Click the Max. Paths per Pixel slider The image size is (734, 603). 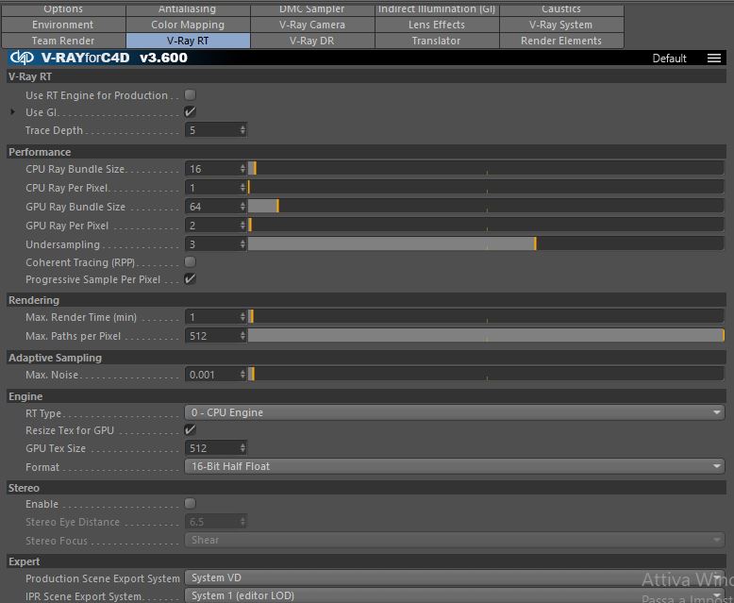(486, 335)
